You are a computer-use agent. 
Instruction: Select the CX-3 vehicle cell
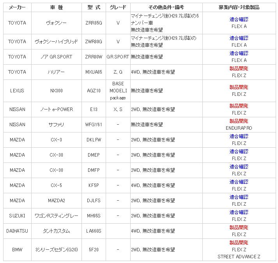(x=57, y=140)
